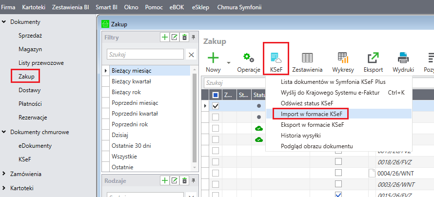Open the Operacje gears tool
Screen dimensions: 434x197
pos(249,58)
